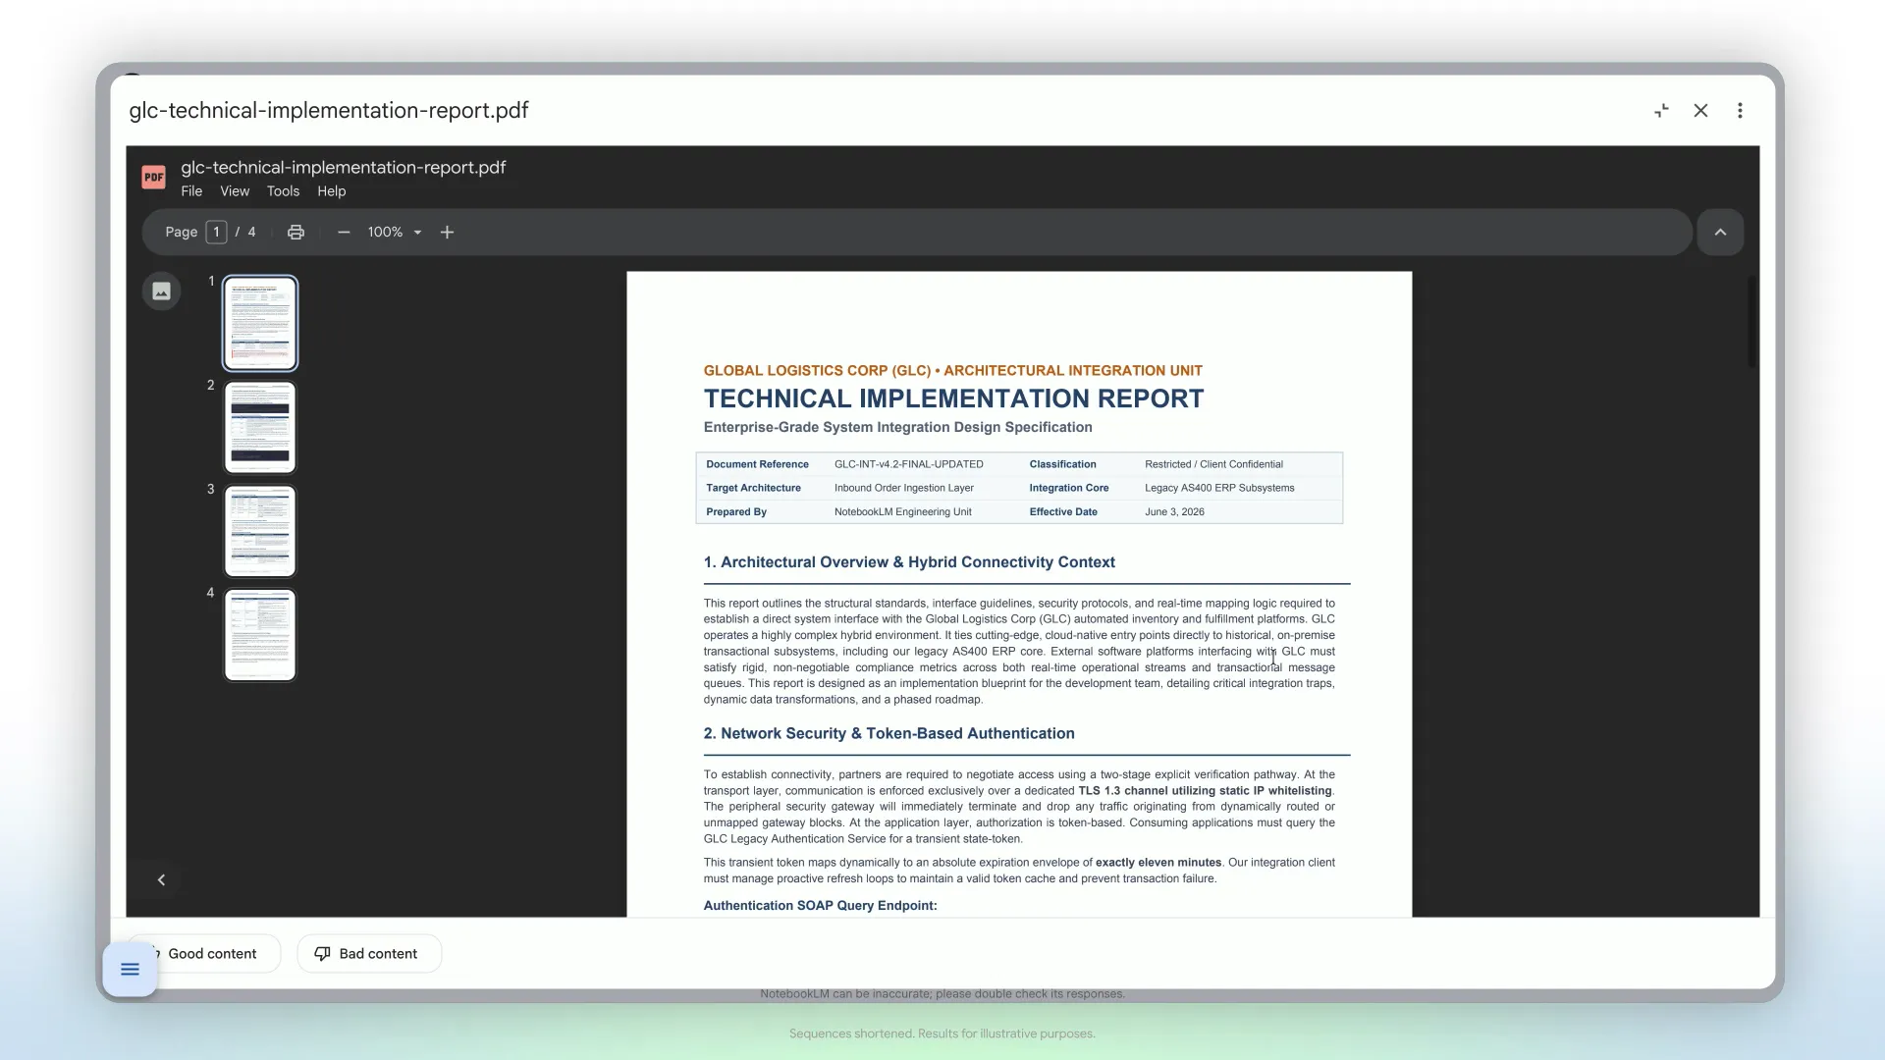This screenshot has height=1060, width=1885.
Task: Click the Authentication SOAP Query Endpoint label
Action: 820,906
